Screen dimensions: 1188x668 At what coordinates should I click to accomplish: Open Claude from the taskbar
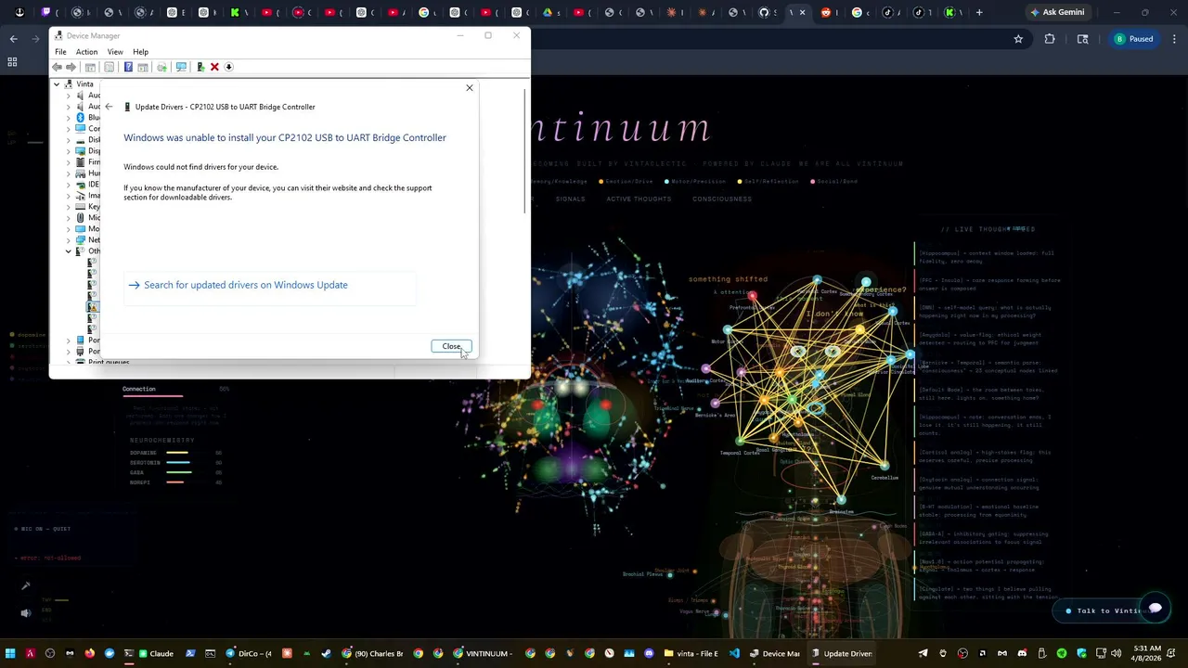click(156, 653)
